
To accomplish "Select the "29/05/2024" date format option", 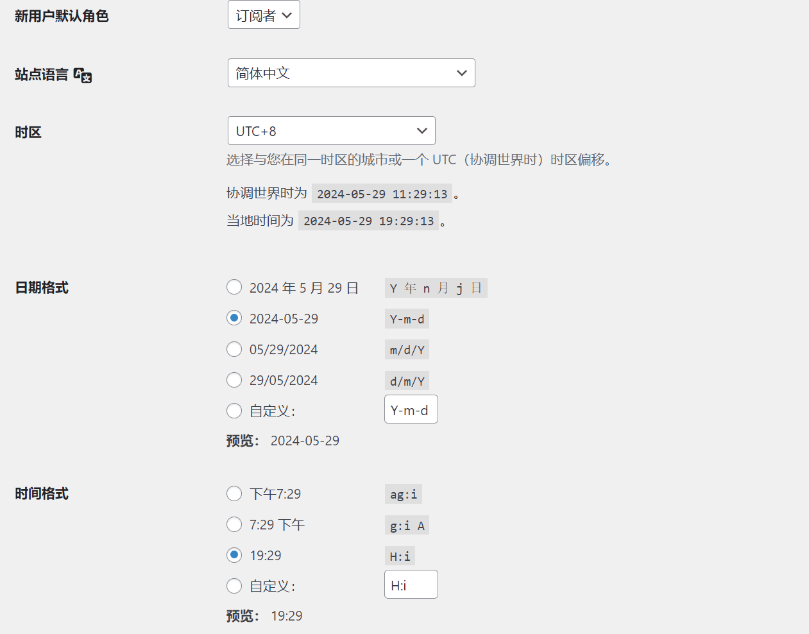I will pos(234,379).
